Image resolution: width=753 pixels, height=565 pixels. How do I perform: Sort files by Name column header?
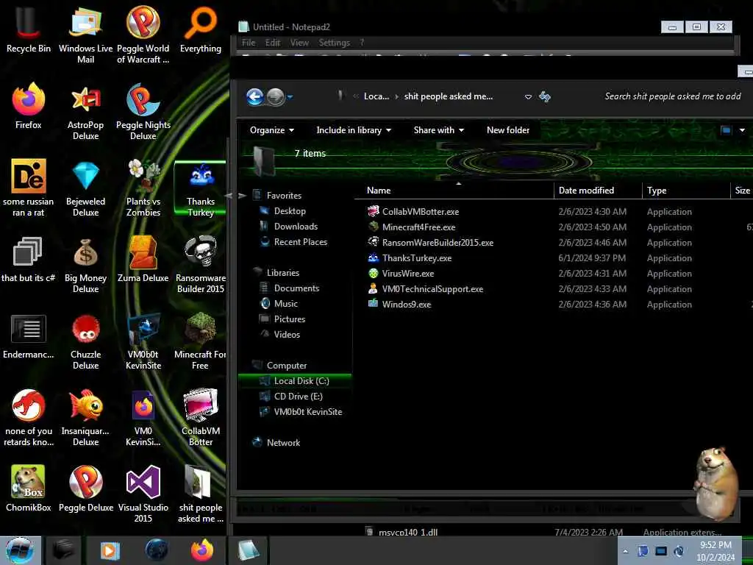454,191
